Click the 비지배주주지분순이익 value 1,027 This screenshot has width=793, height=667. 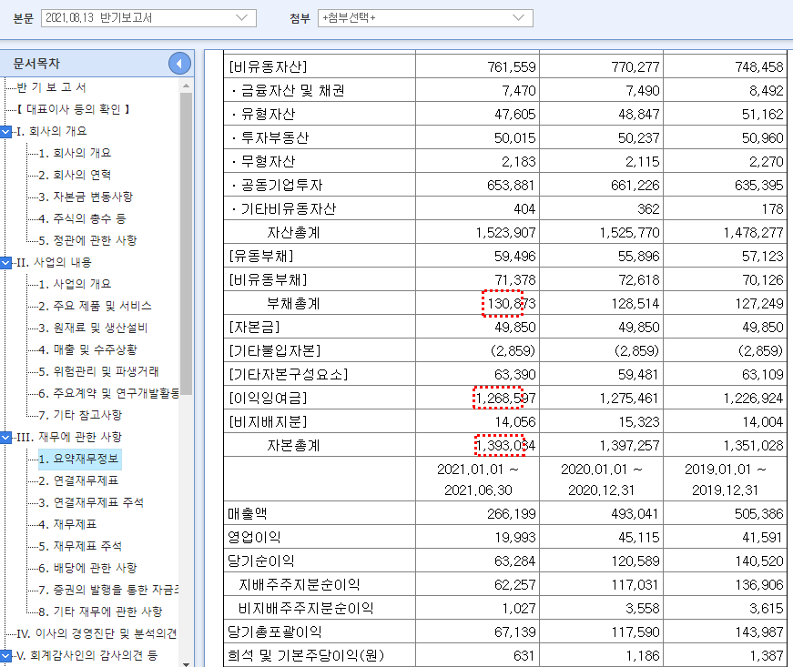click(519, 609)
